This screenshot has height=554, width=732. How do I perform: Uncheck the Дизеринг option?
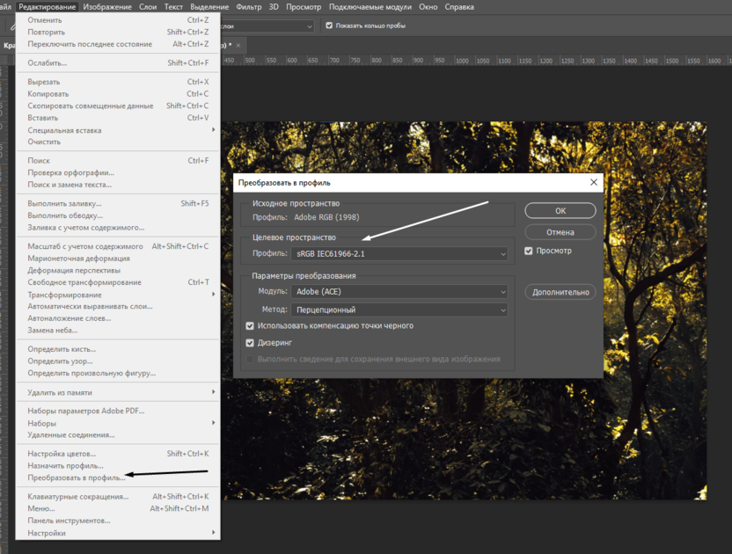[x=251, y=343]
